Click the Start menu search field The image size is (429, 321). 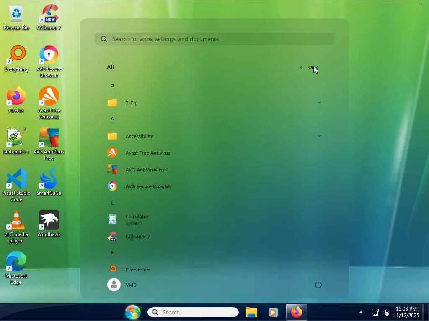click(x=214, y=39)
